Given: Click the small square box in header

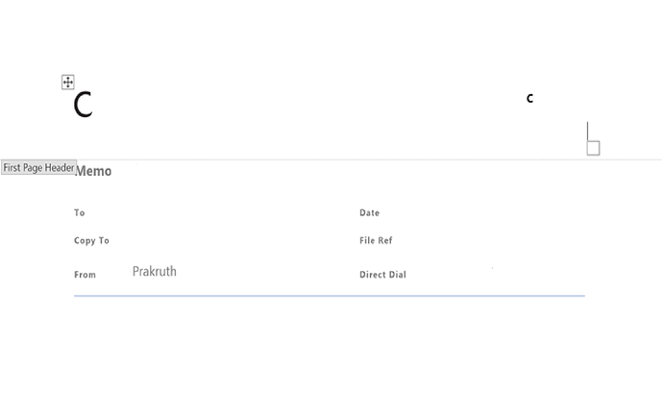Looking at the screenshot, I should 593,148.
